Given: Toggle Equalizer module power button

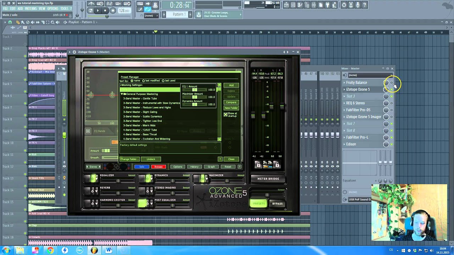Looking at the screenshot, I should (x=93, y=179).
